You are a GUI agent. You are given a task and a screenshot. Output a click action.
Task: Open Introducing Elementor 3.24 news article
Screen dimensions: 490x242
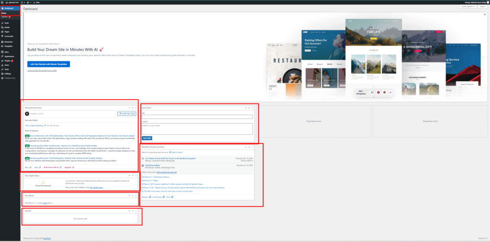pos(66,158)
